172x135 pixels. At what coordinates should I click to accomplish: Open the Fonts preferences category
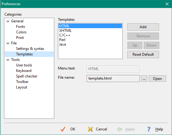21,27
